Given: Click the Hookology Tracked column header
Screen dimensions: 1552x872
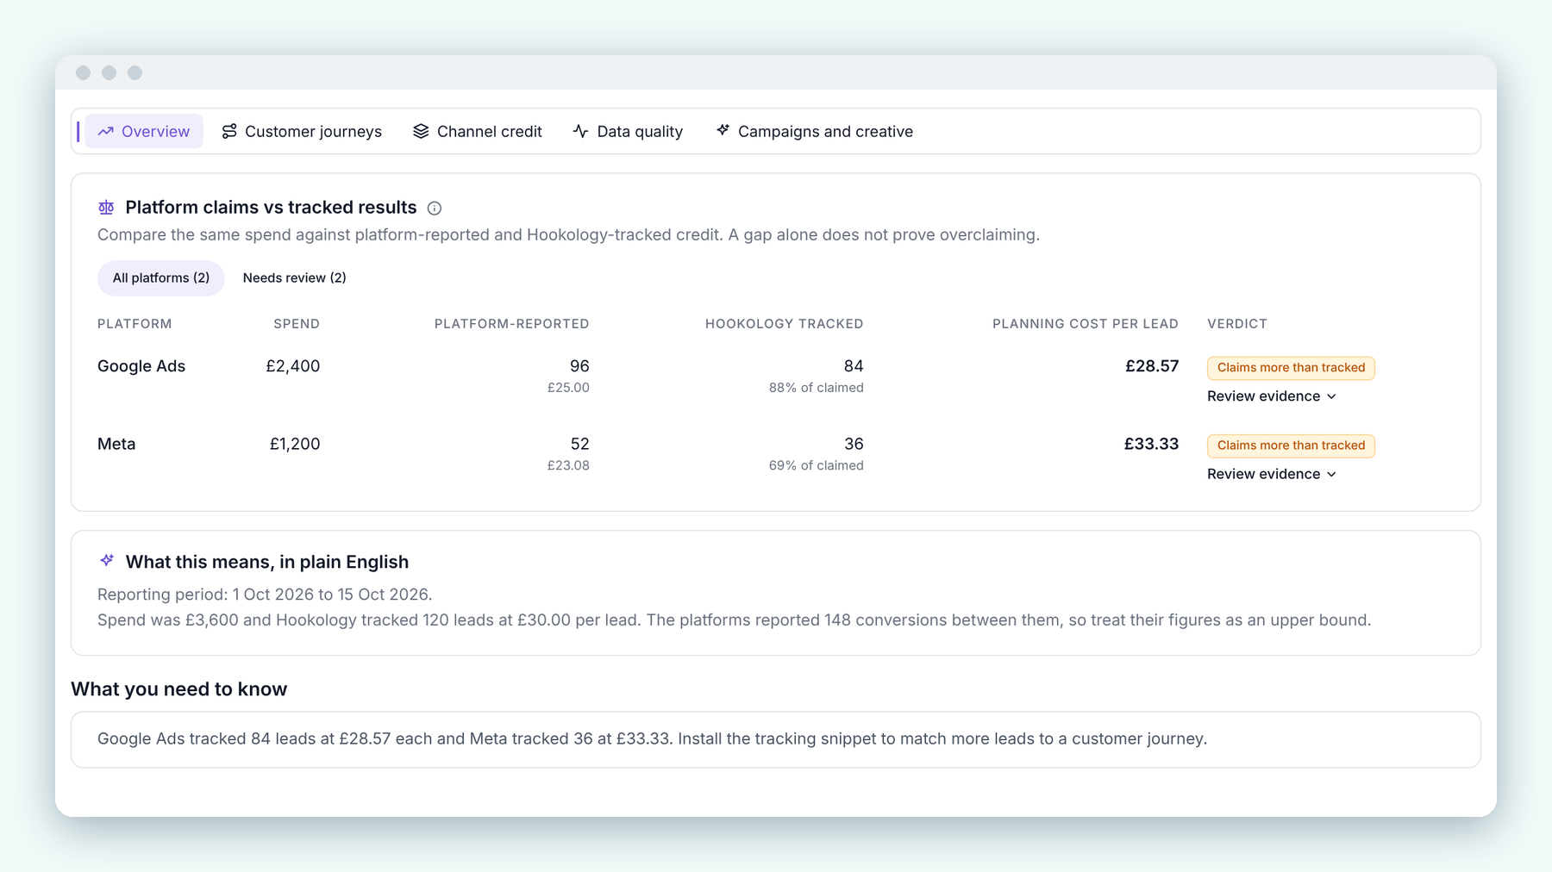Looking at the screenshot, I should [785, 324].
